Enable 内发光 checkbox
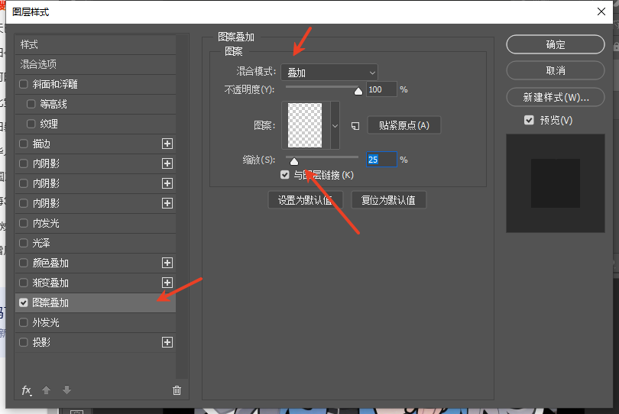 pyautogui.click(x=23, y=223)
